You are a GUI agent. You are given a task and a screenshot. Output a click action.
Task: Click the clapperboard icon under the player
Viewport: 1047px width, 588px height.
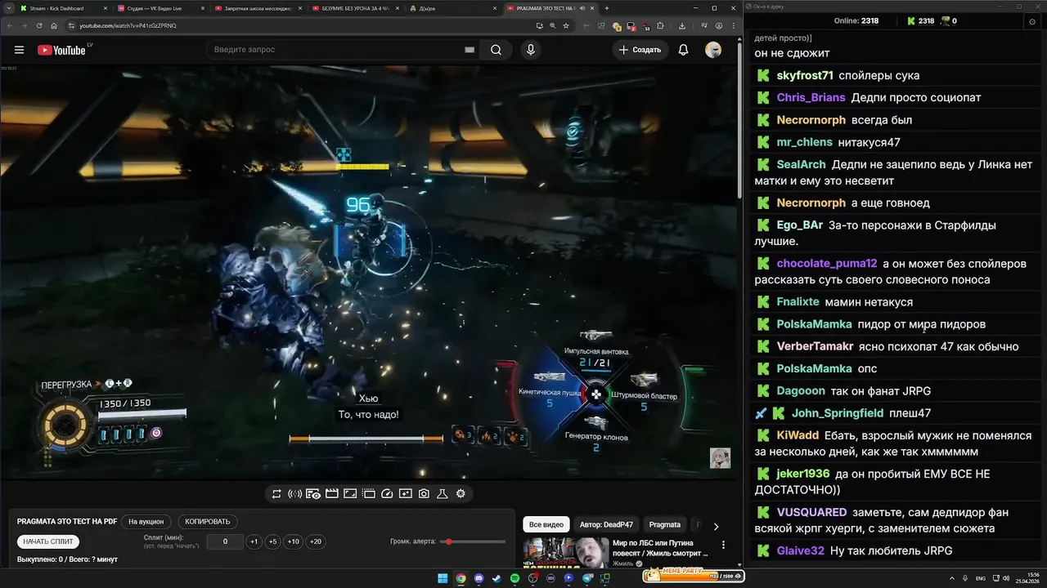[x=332, y=493]
